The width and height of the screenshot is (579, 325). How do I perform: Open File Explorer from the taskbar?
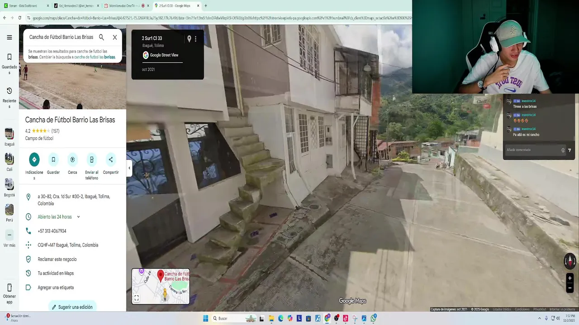(271, 318)
